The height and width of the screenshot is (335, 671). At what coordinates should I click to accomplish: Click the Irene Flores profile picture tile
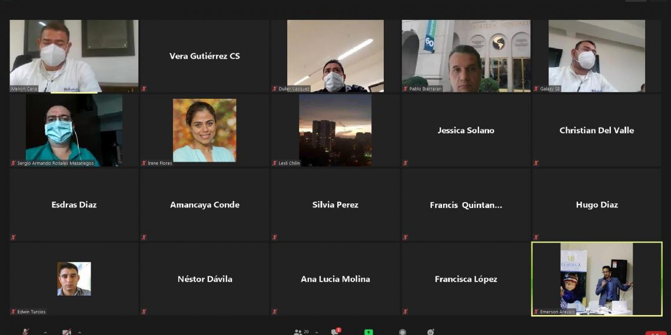(204, 130)
